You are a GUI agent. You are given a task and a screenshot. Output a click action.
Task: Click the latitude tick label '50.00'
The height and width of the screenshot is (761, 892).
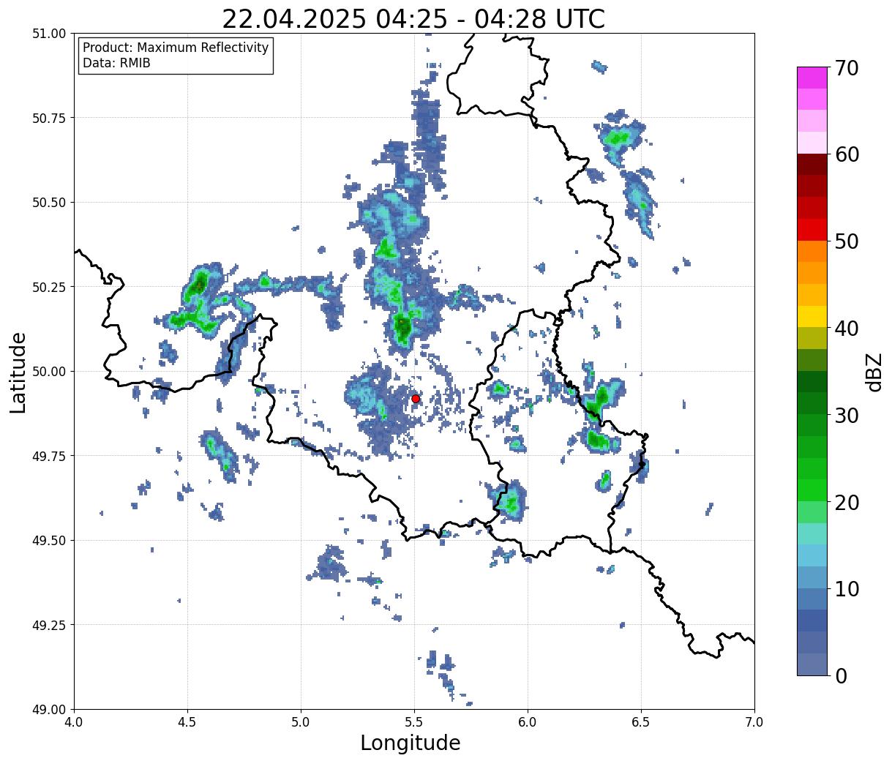coord(49,372)
